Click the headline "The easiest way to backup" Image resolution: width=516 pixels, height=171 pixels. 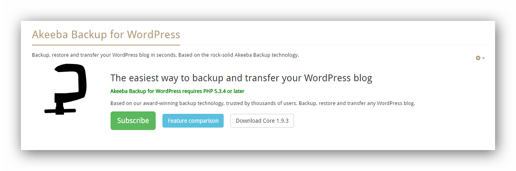[x=241, y=78]
